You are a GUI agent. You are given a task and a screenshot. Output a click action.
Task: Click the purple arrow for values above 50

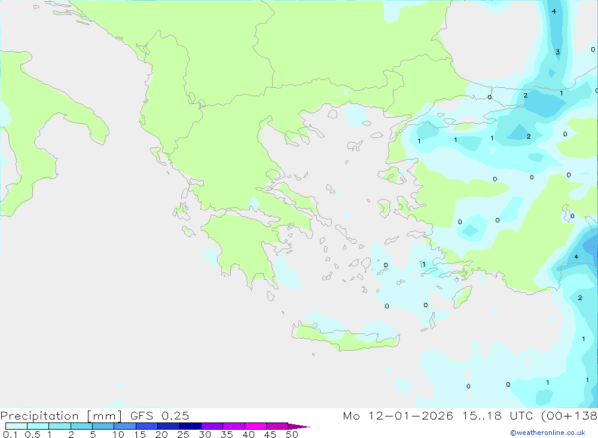point(298,426)
